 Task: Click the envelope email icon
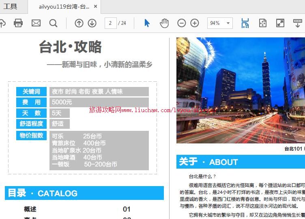[36, 23]
